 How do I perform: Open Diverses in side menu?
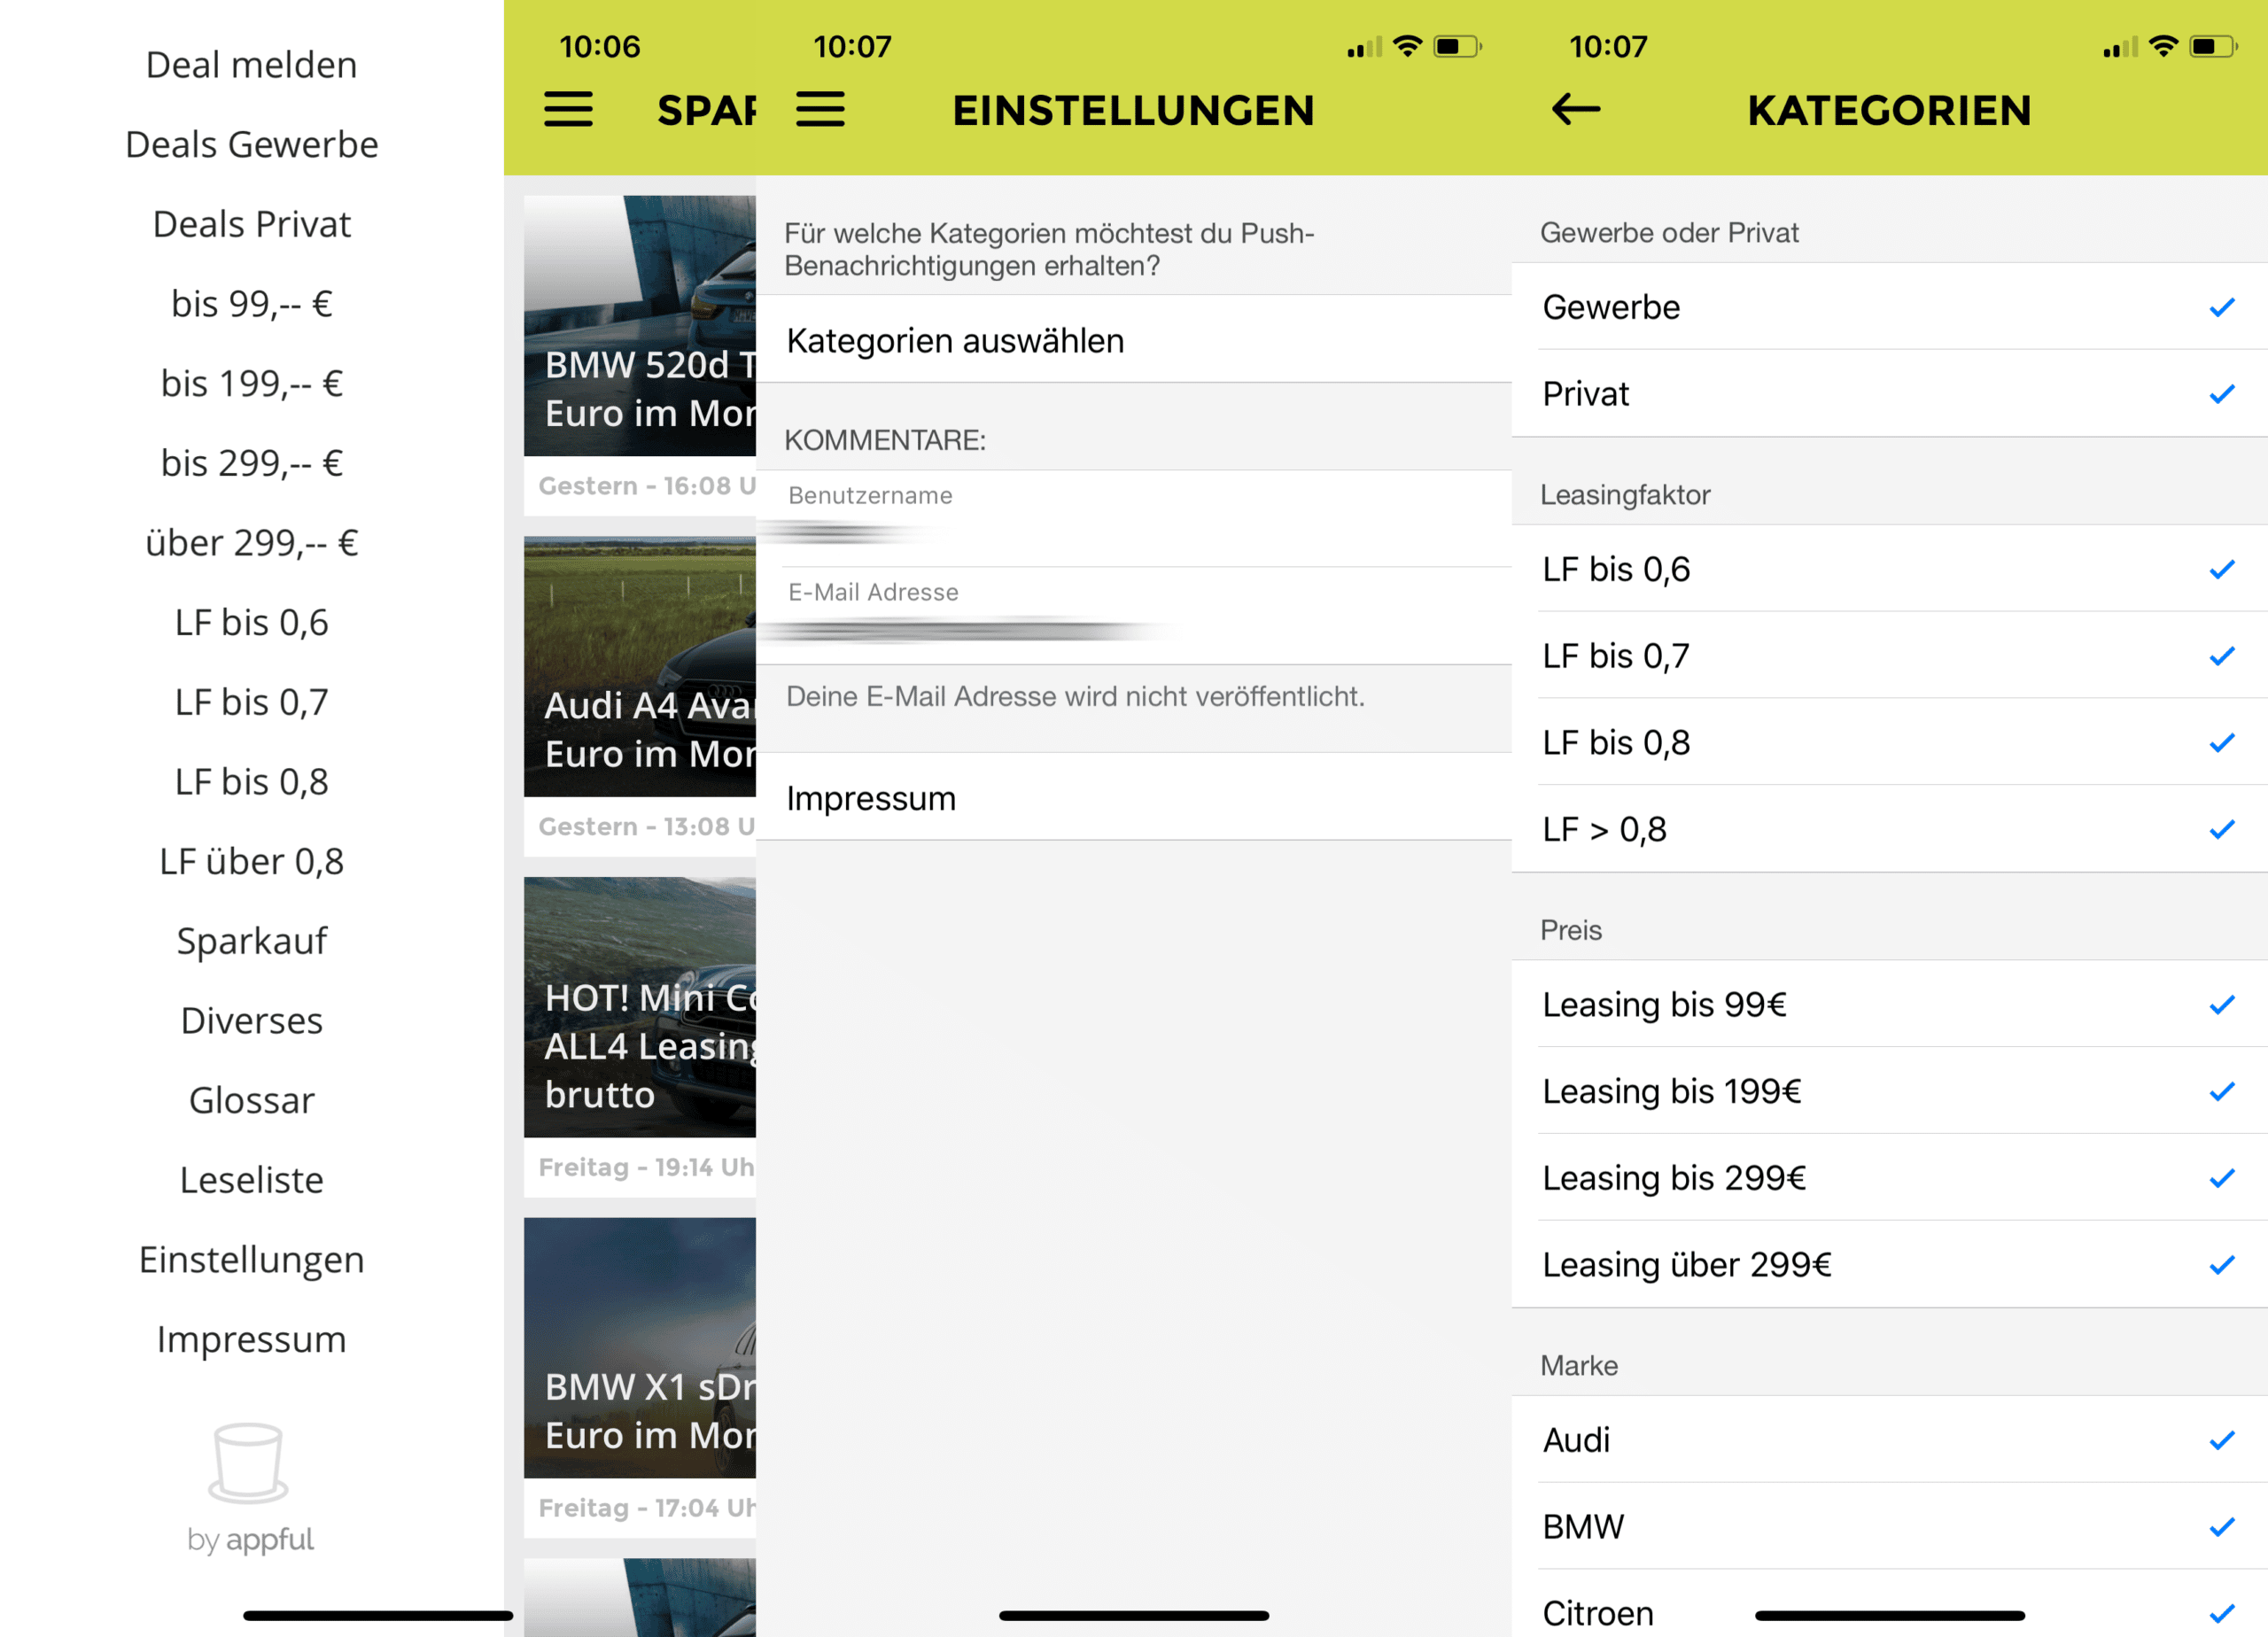click(252, 1021)
